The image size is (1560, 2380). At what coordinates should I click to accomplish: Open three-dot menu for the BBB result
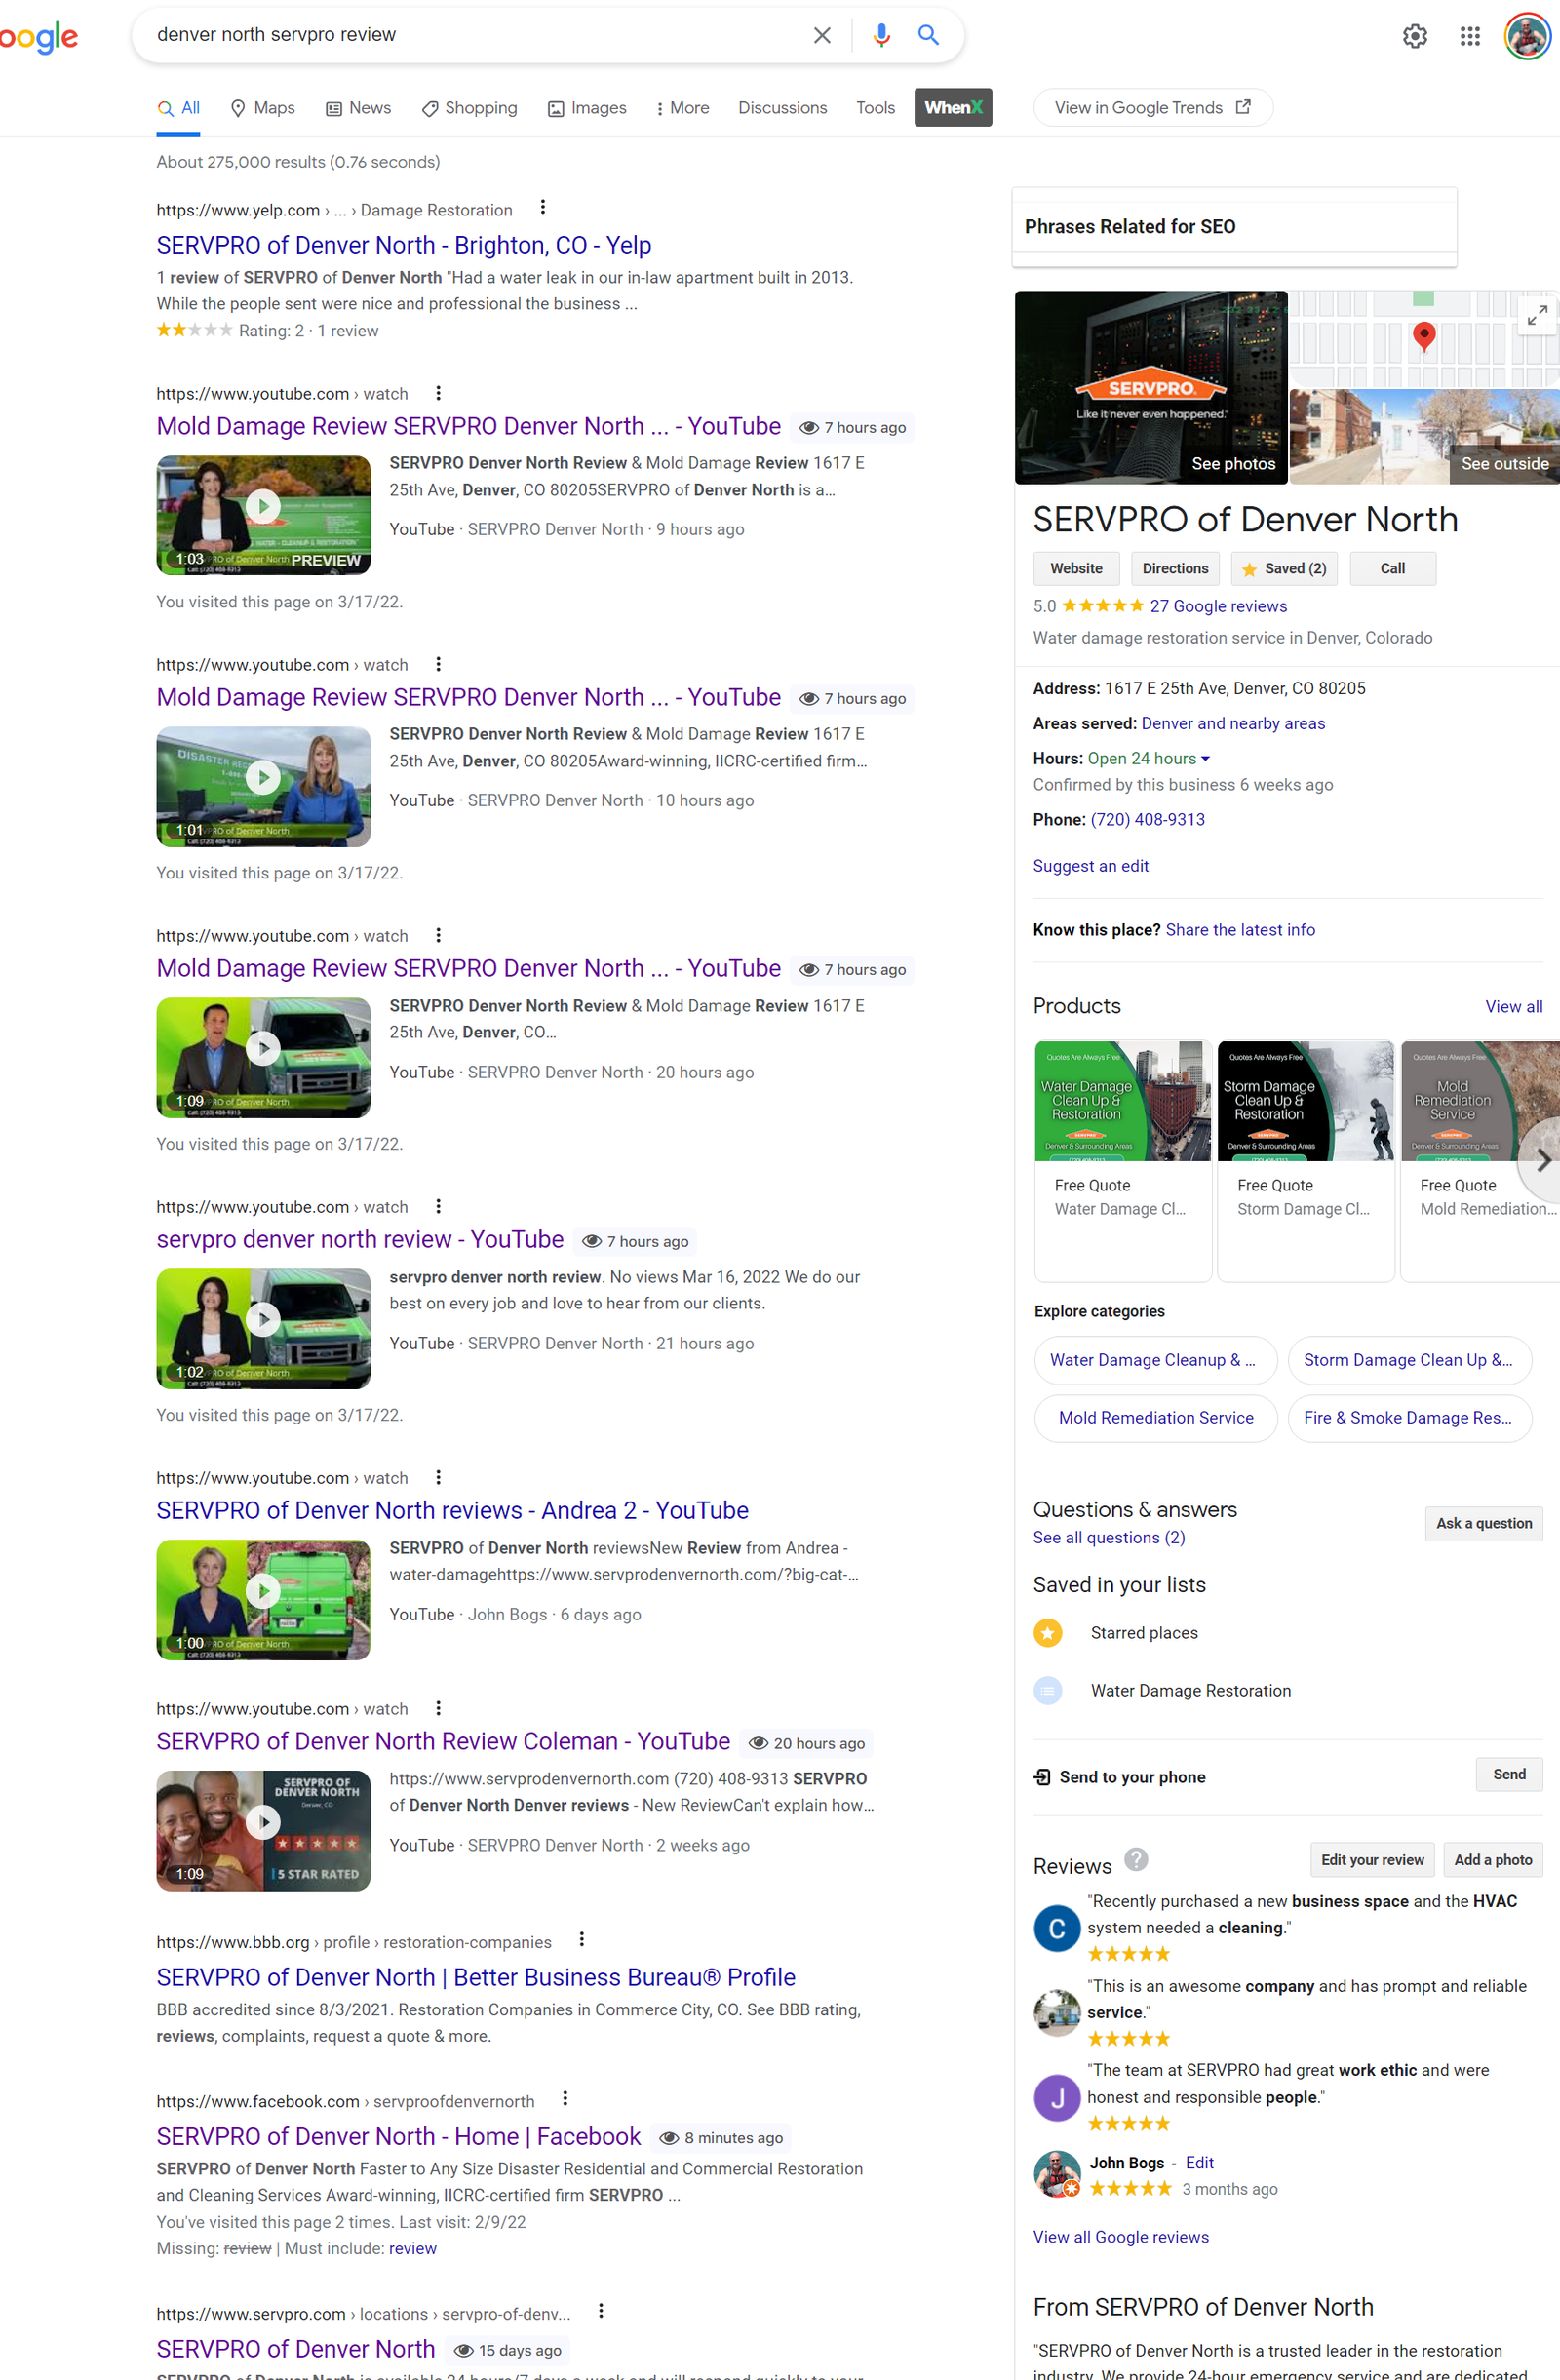[x=582, y=1940]
